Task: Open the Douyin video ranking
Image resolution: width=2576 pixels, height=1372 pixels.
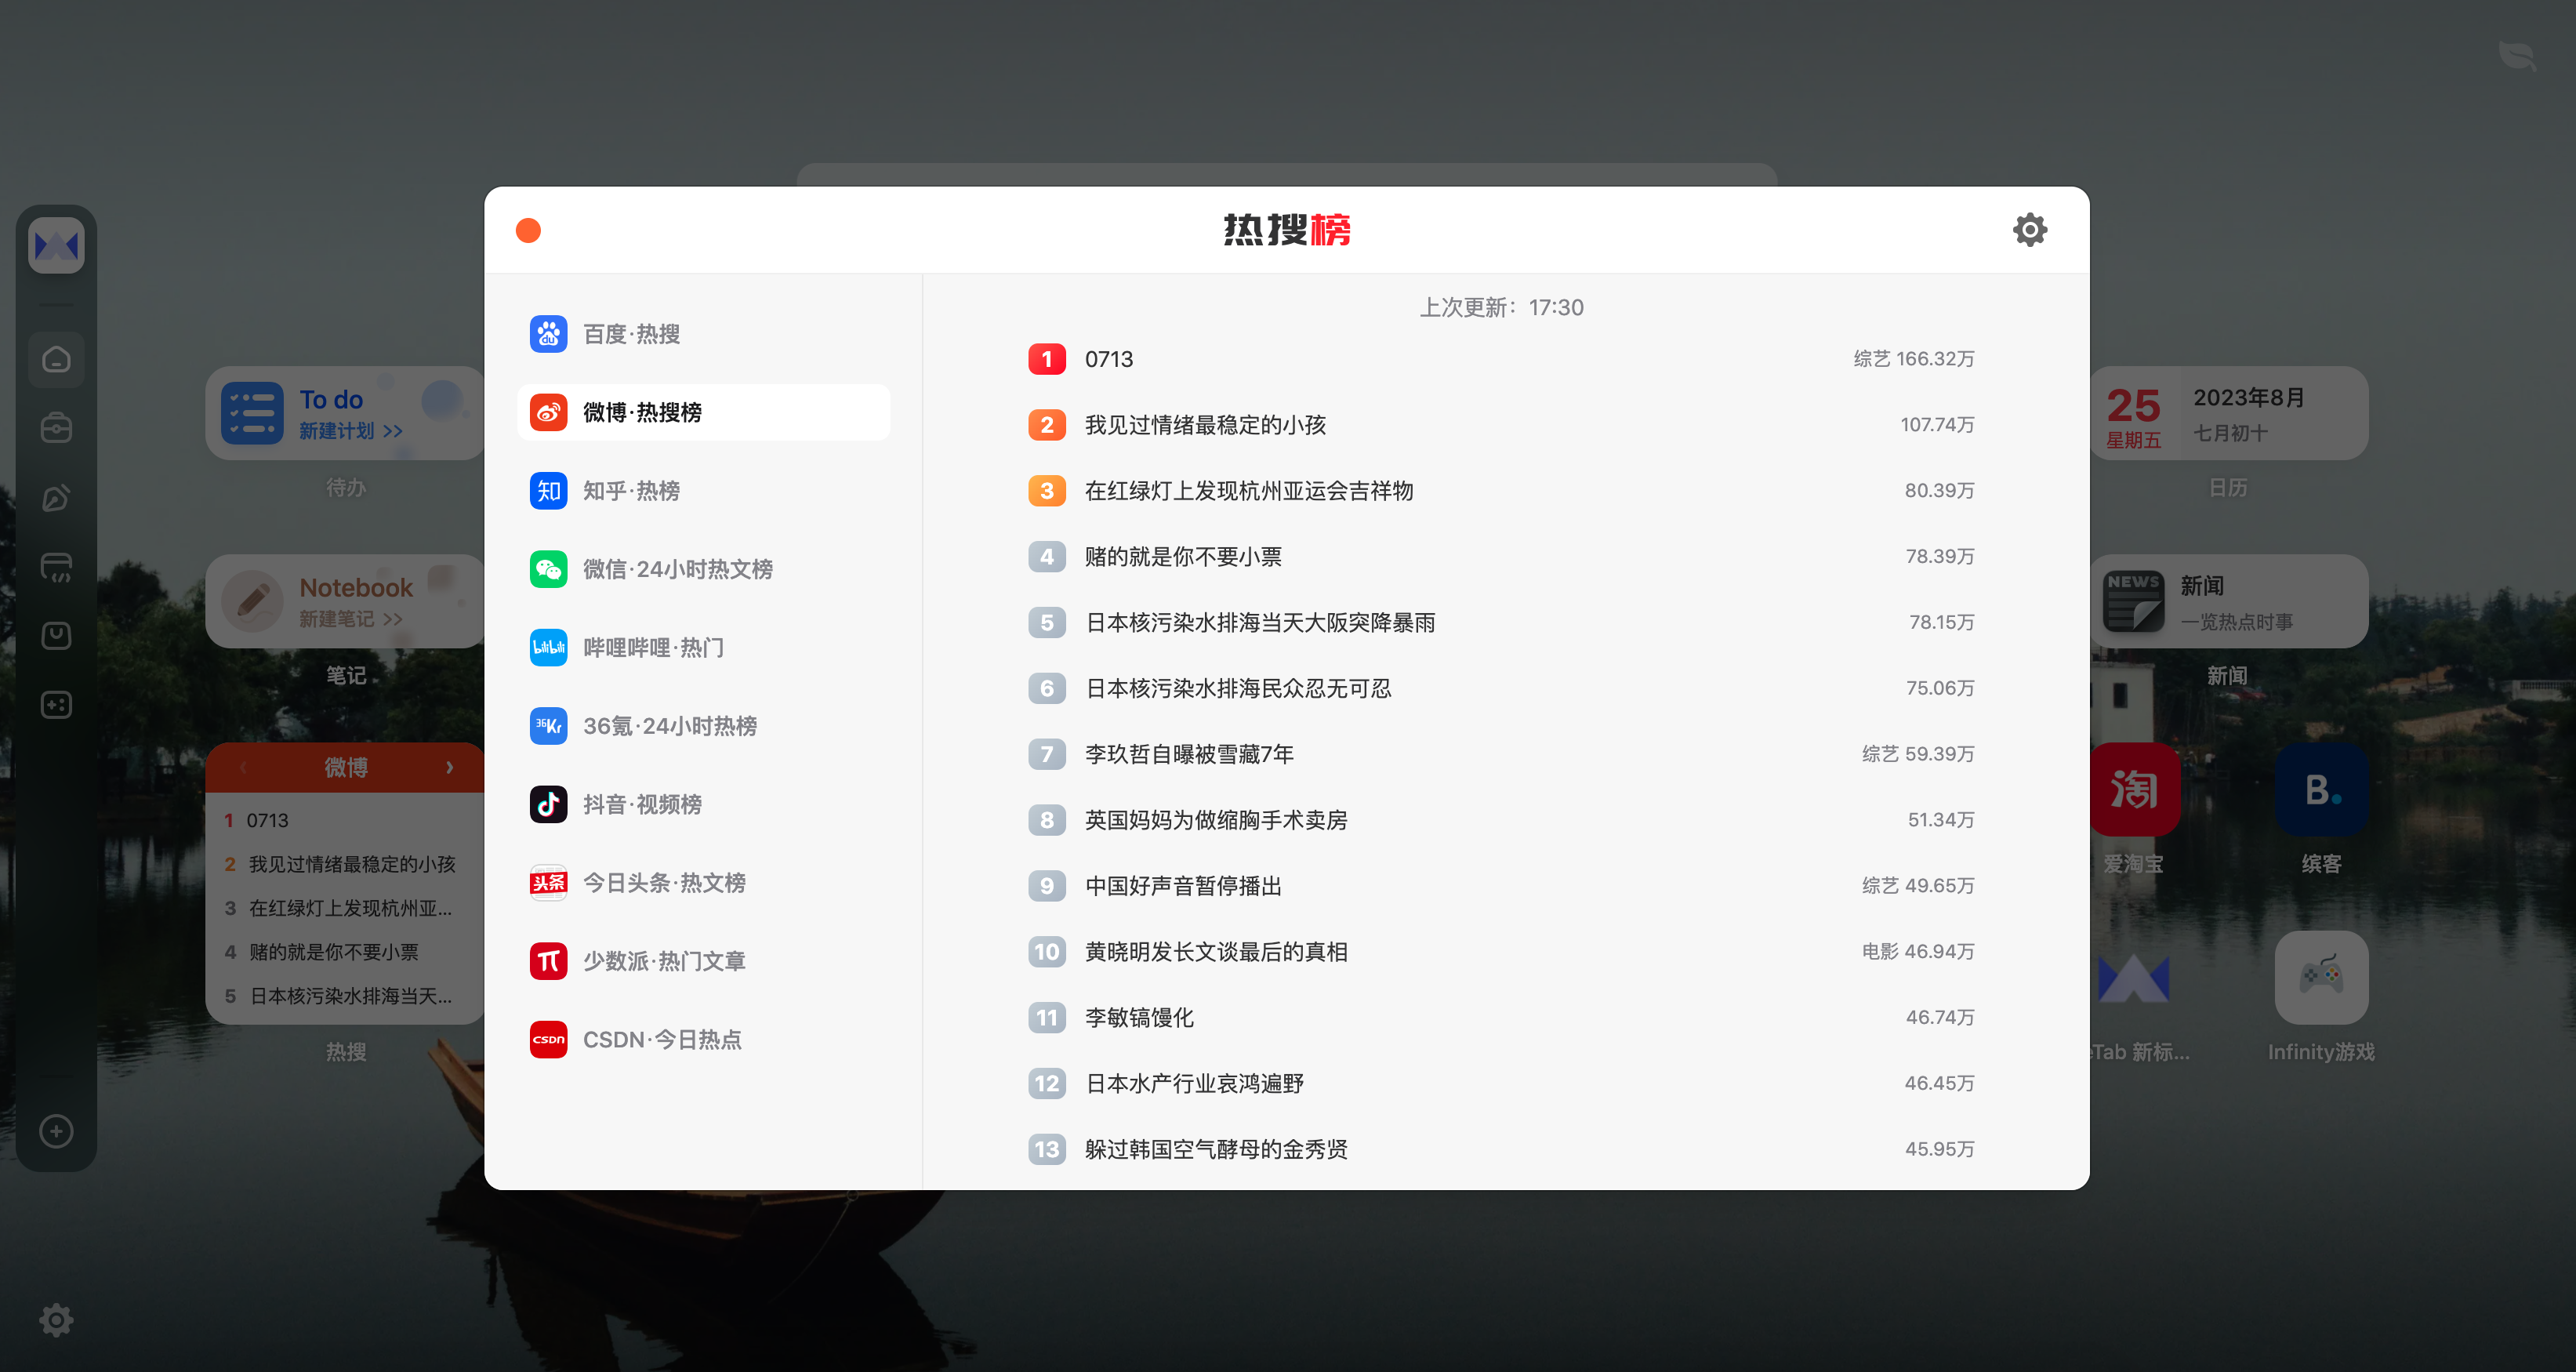Action: (x=642, y=804)
